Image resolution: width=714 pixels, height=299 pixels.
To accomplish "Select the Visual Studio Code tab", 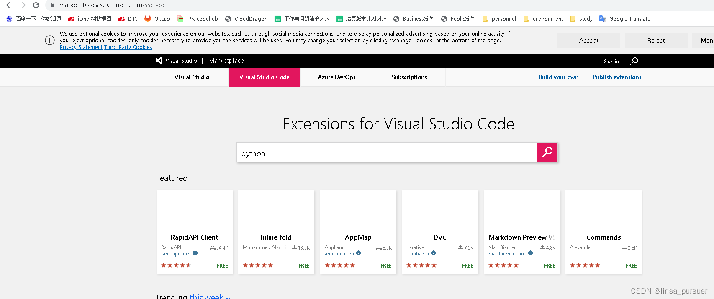I will point(265,77).
